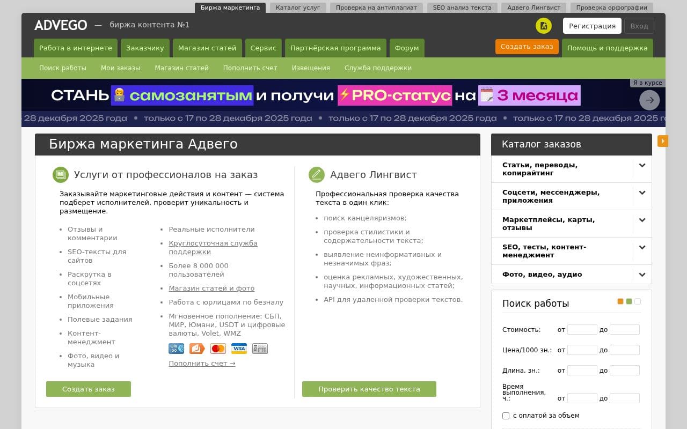Screen dimensions: 687x429
Task: Click the yellow letter A icon near Регистрация
Action: click(544, 25)
